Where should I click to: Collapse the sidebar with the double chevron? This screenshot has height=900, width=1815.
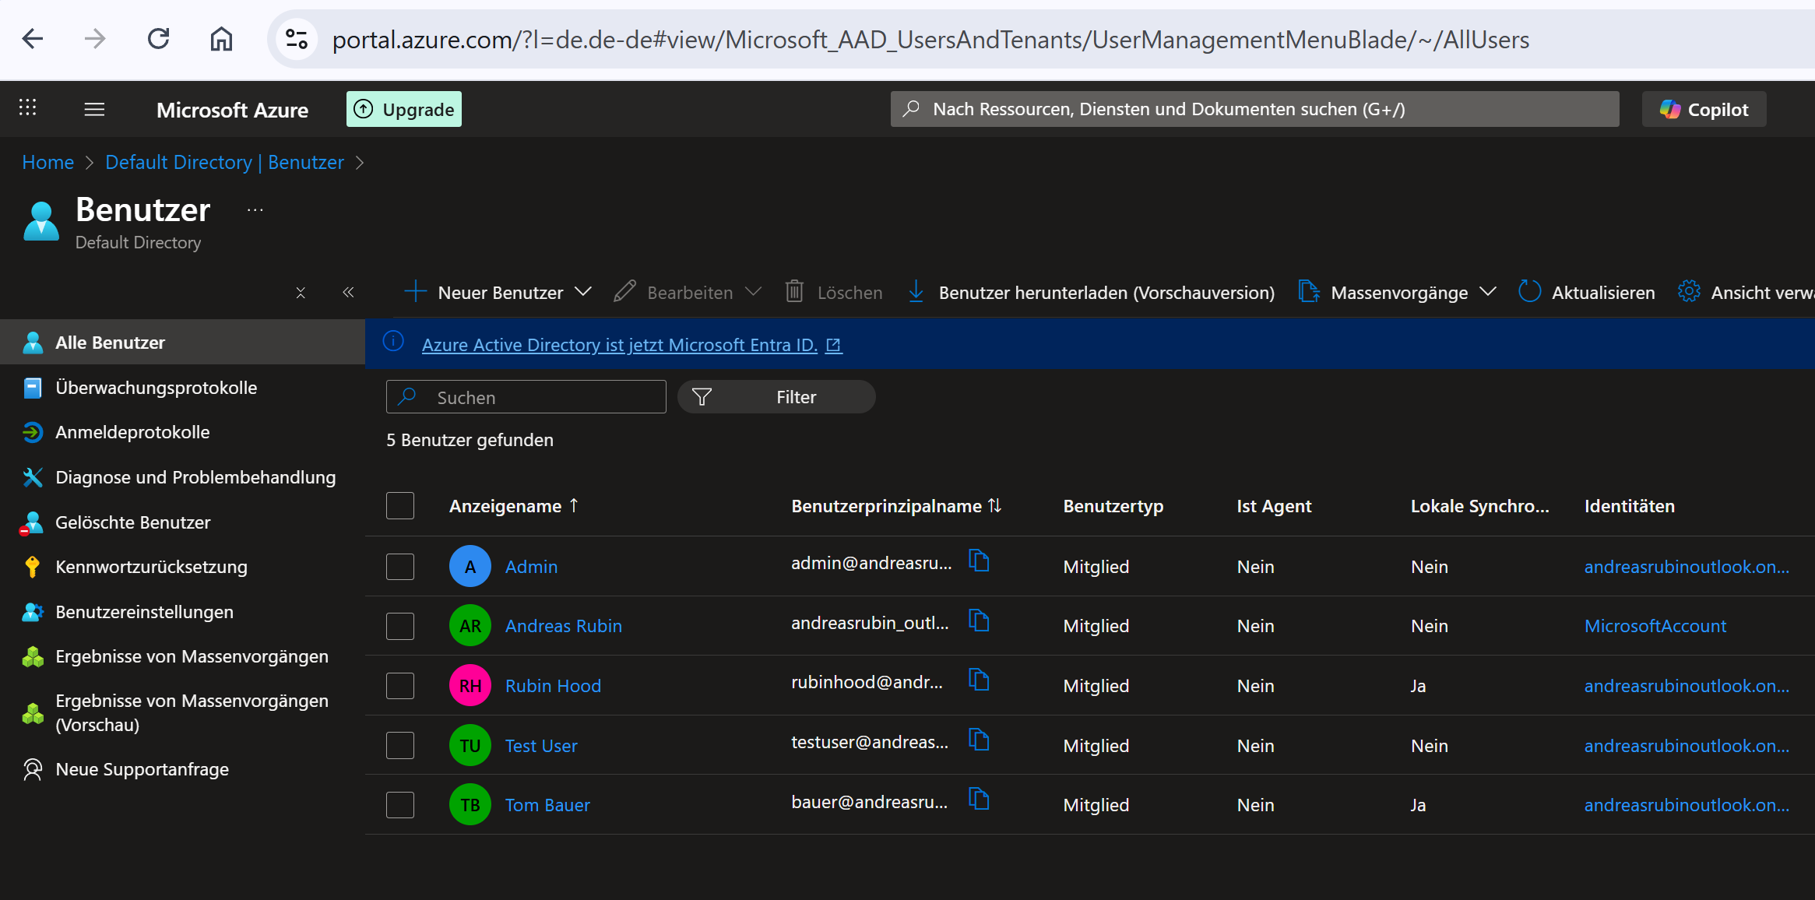tap(349, 292)
